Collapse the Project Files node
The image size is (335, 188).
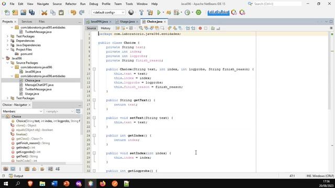click(7, 50)
